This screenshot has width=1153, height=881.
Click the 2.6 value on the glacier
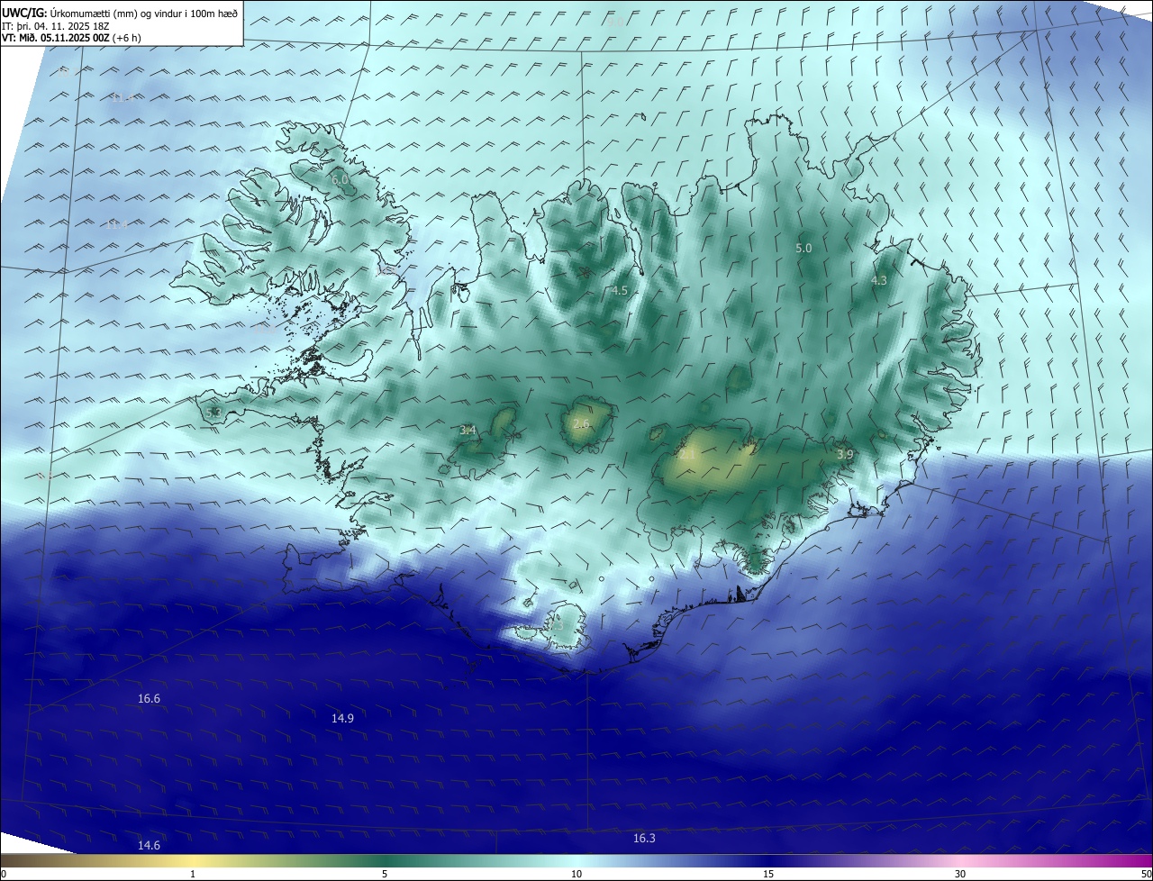[x=581, y=423]
